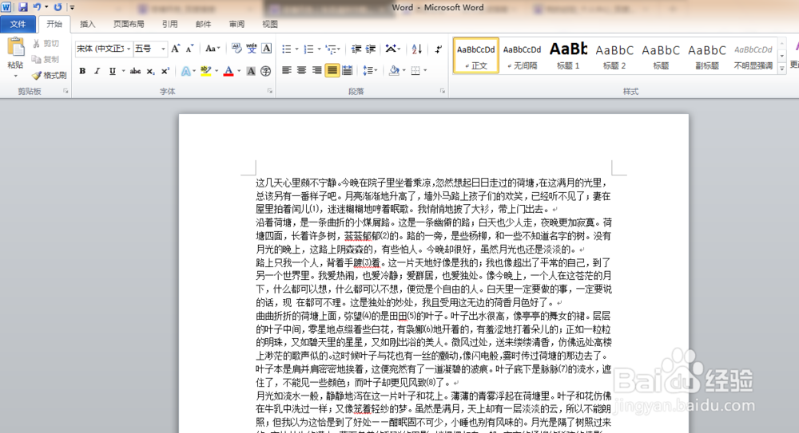This screenshot has width=799, height=433.
Task: Open the 文件 file tab
Action: click(18, 24)
